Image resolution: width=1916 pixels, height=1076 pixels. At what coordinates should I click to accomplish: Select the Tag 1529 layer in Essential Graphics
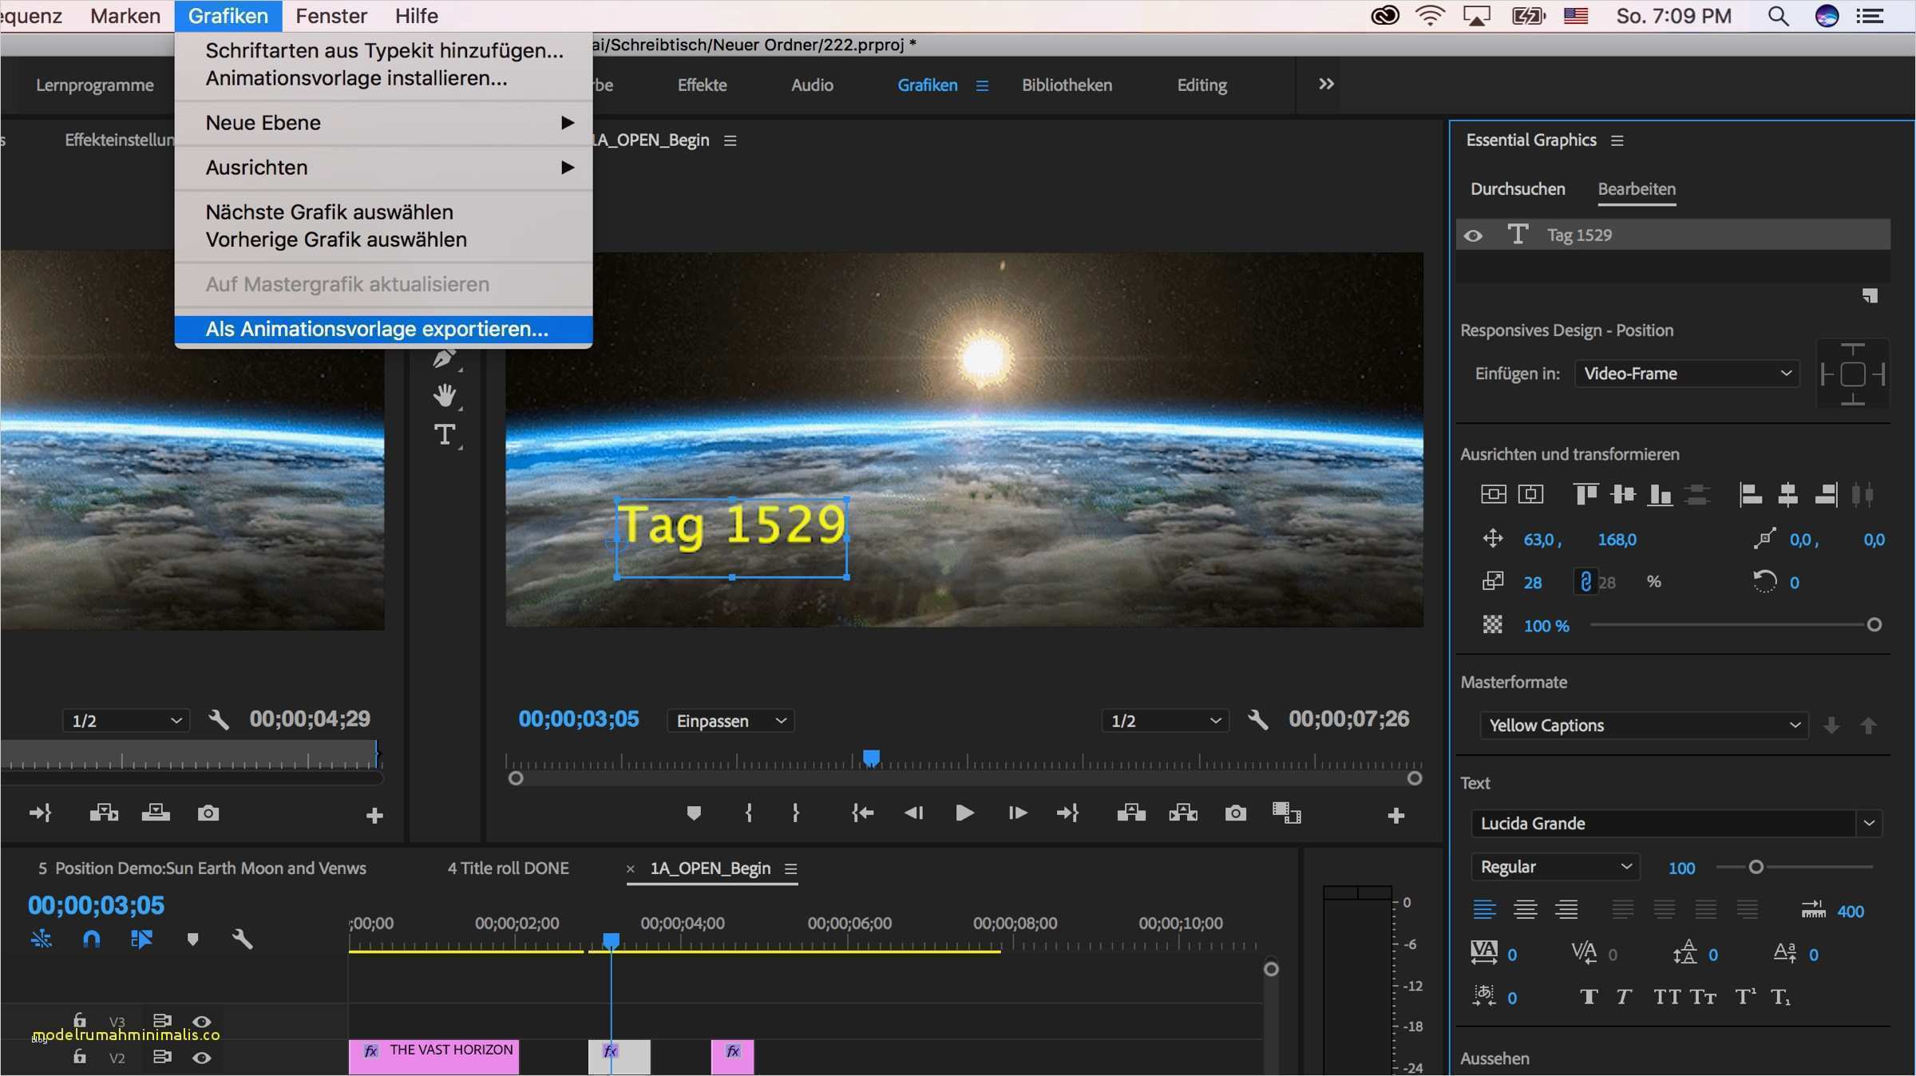[x=1579, y=234]
